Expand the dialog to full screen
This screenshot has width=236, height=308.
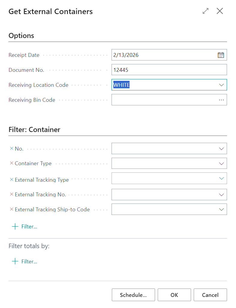click(x=205, y=11)
